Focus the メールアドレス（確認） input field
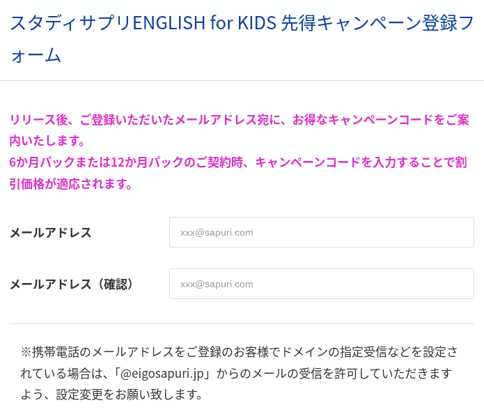 click(321, 284)
